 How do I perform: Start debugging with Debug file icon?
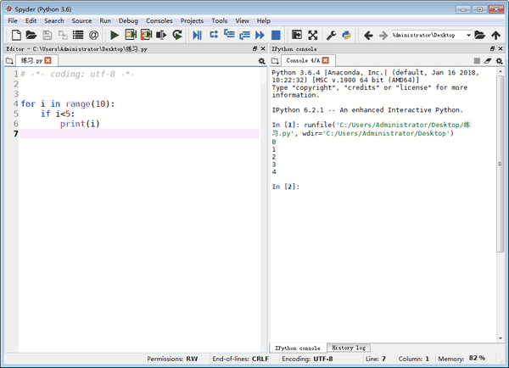point(197,35)
